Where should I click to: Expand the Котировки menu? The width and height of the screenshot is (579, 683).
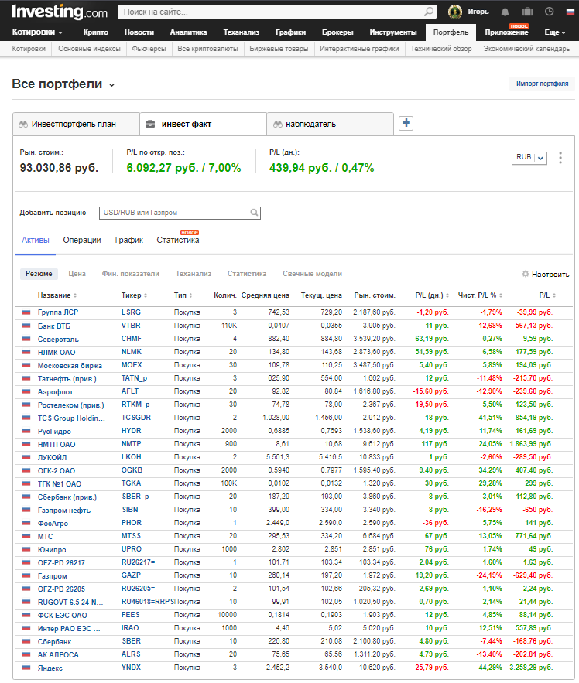coord(37,32)
